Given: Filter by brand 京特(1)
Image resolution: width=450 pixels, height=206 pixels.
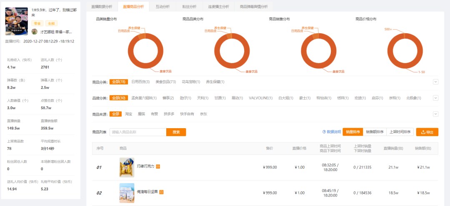Looking at the screenshot, I should 395,98.
